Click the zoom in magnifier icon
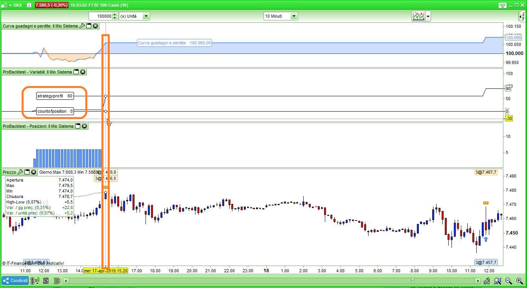 coord(519,281)
